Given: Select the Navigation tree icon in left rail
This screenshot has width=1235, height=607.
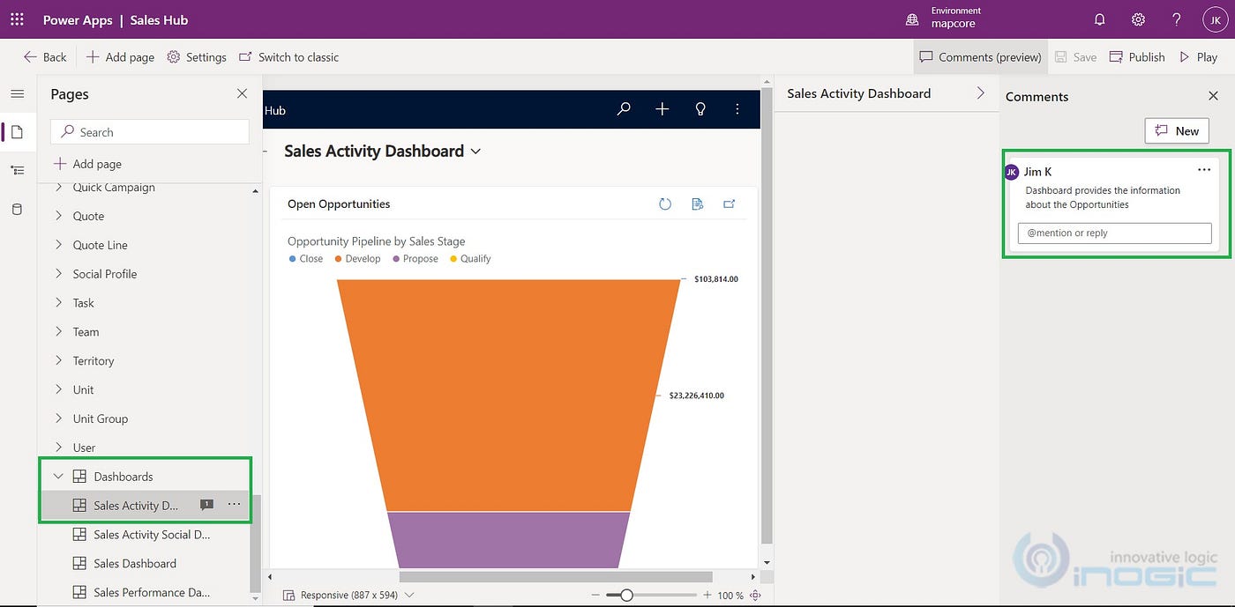Looking at the screenshot, I should click(x=18, y=171).
